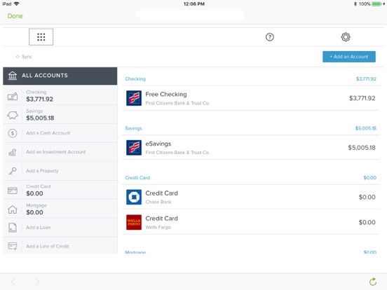Select Mortgage $0.00 in sidebar
The image size is (387, 290).
pyautogui.click(x=60, y=209)
